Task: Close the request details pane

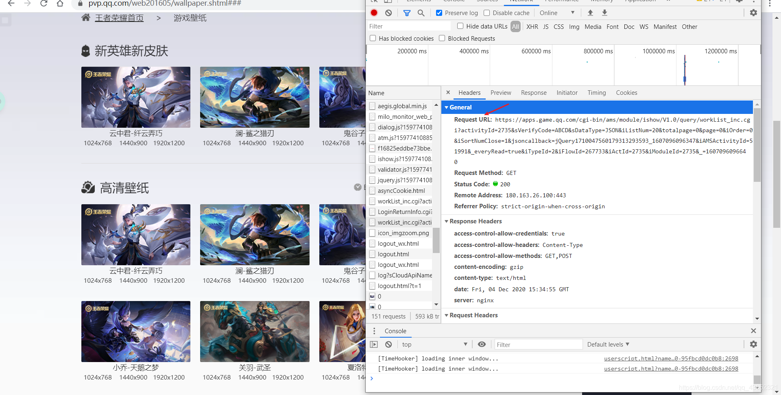Action: 448,93
